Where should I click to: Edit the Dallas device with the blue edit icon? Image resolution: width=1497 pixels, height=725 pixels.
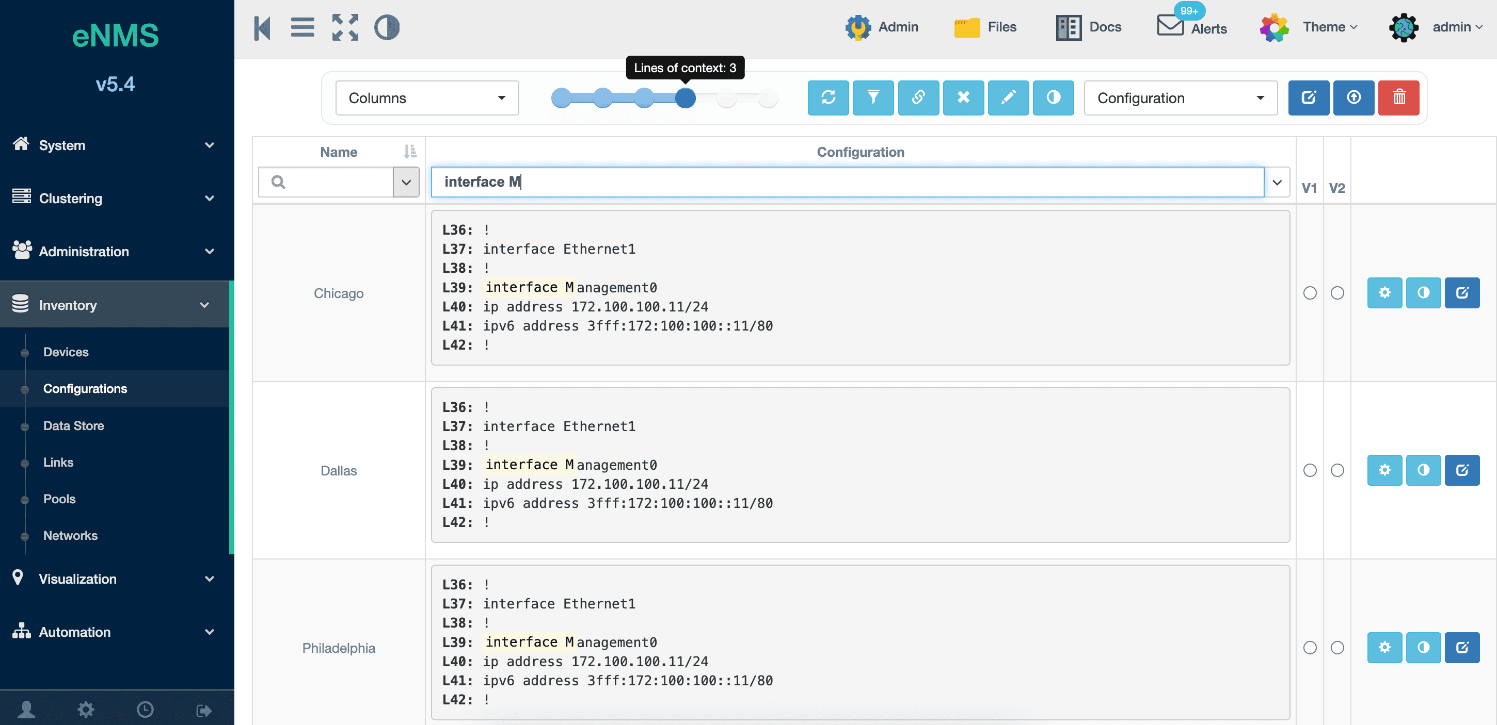[x=1462, y=470]
